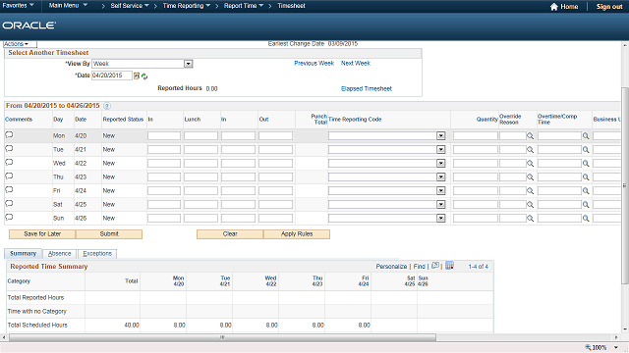Click Quantity field for Wed row
Screen dimensions: 629x353
click(x=476, y=164)
